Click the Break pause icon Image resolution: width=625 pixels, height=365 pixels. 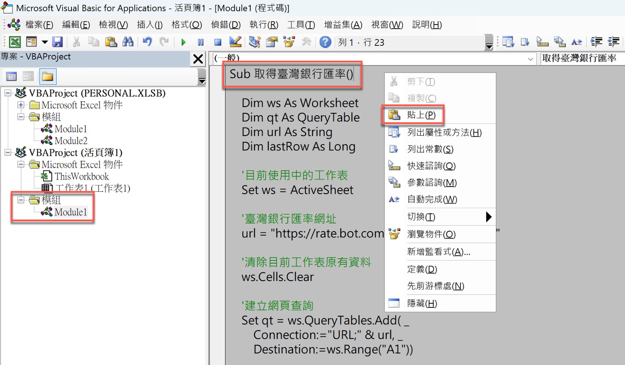(x=200, y=42)
